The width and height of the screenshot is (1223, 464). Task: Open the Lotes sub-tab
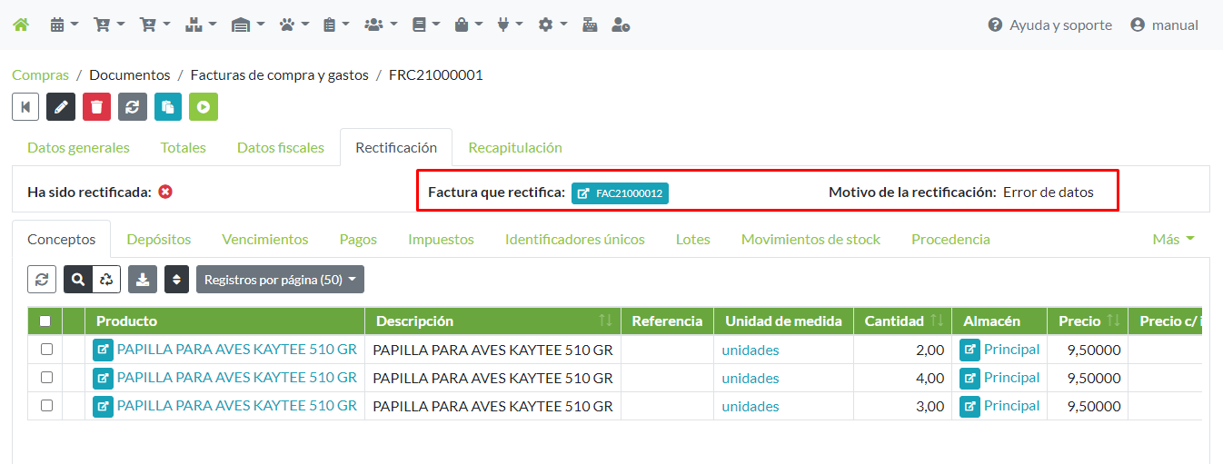[693, 240]
